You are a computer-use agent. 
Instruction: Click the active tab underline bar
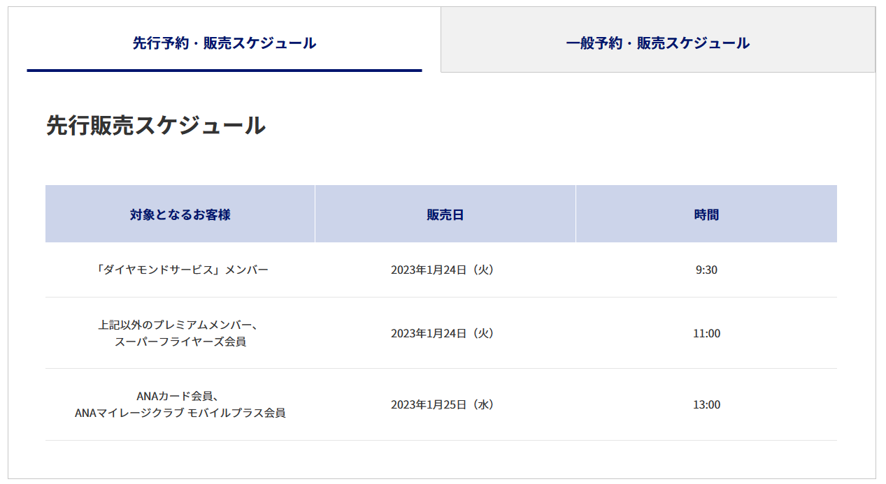coord(224,71)
